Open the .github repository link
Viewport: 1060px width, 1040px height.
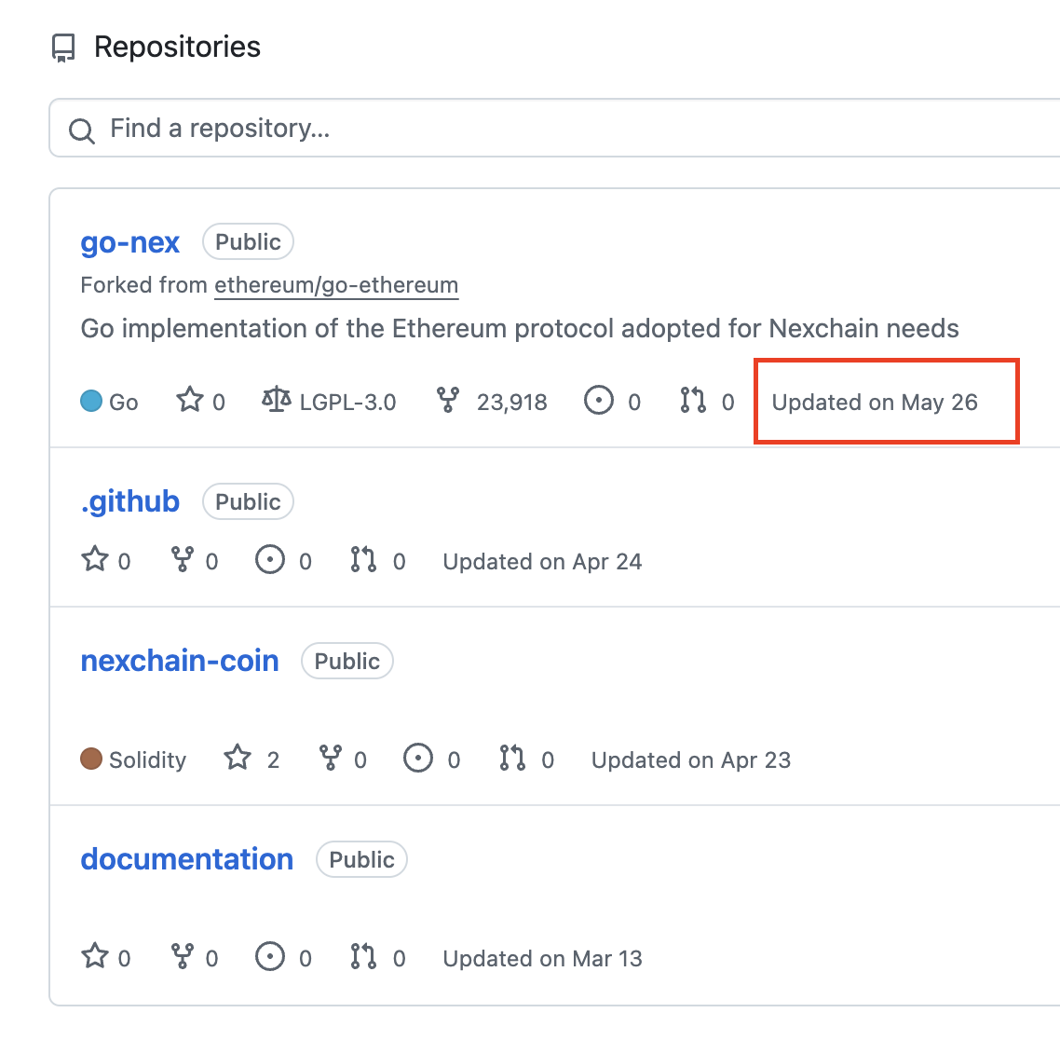130,501
